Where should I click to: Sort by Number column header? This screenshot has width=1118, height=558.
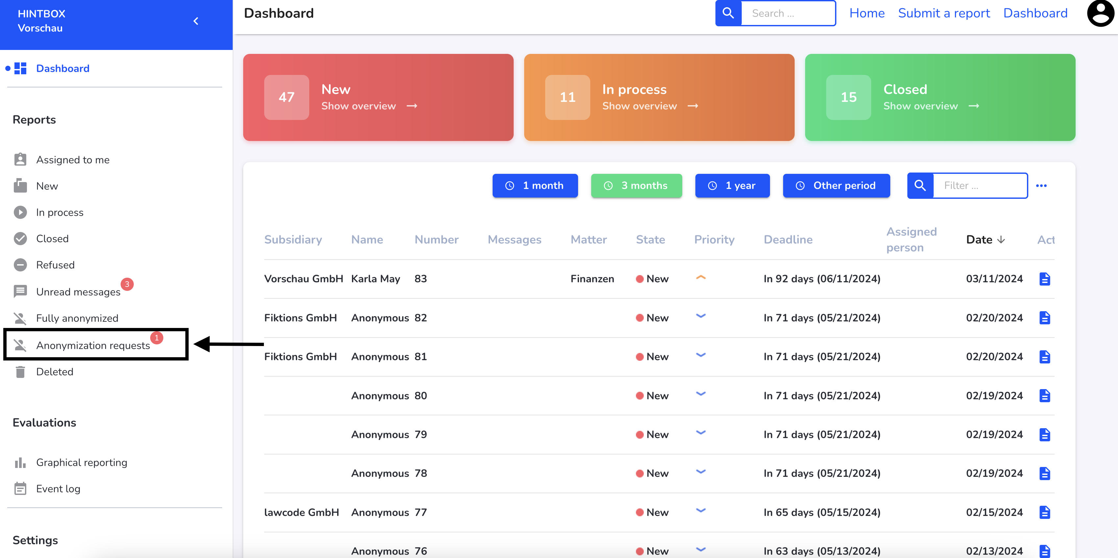(x=436, y=240)
